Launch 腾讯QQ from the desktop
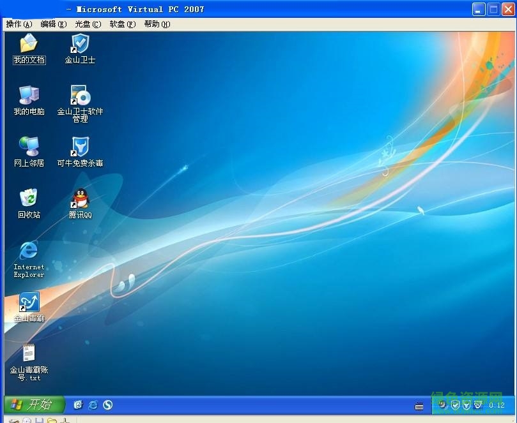The width and height of the screenshot is (517, 423). pos(79,199)
